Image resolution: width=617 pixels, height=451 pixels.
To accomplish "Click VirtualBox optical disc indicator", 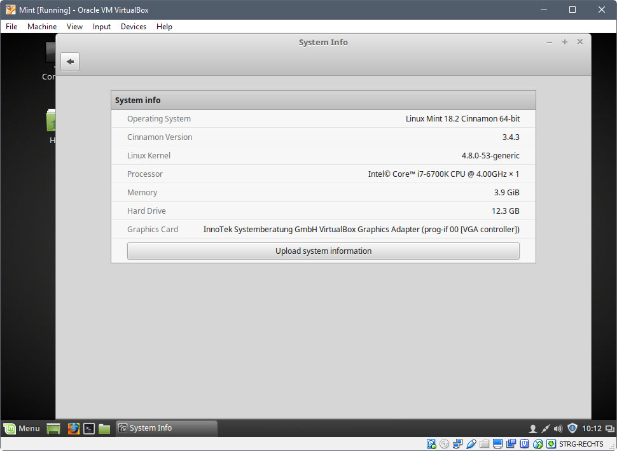I will (x=444, y=444).
